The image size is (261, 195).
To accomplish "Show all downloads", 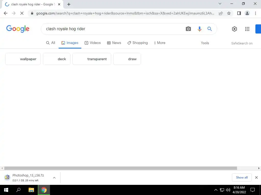I will pyautogui.click(x=242, y=177).
